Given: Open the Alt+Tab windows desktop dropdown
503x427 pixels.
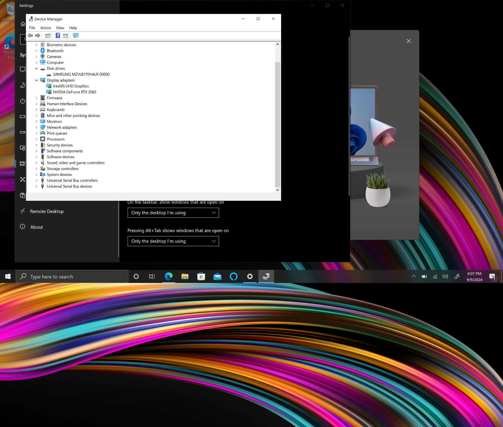Looking at the screenshot, I should (x=173, y=241).
